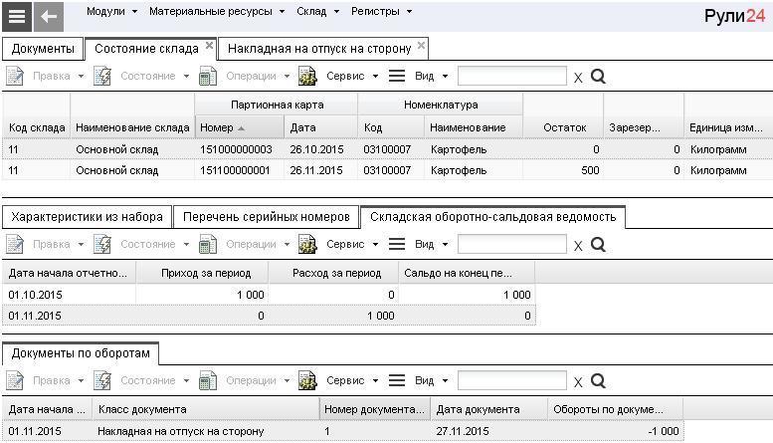Expand the Сервис dropdown in the Документы по оборотам toolbar
Screen dimensions: 773x443
(x=376, y=381)
